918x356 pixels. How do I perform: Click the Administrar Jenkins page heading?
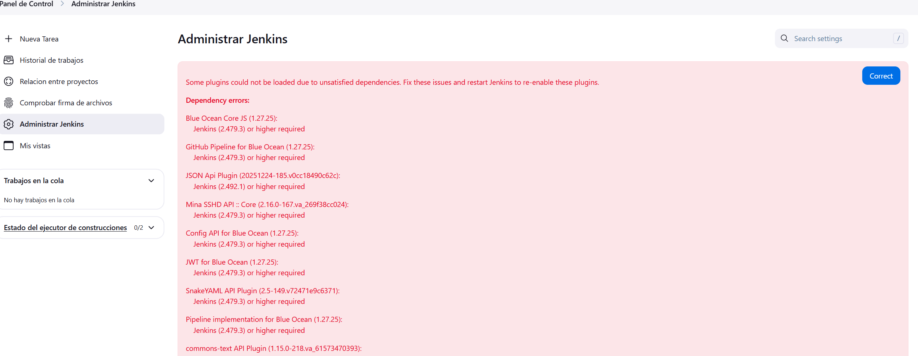tap(233, 39)
